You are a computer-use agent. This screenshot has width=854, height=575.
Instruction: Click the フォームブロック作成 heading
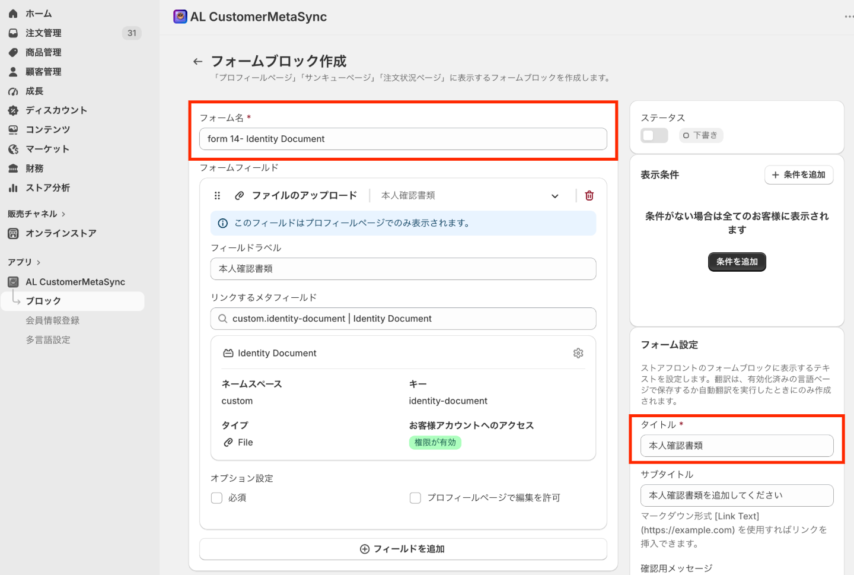[279, 61]
